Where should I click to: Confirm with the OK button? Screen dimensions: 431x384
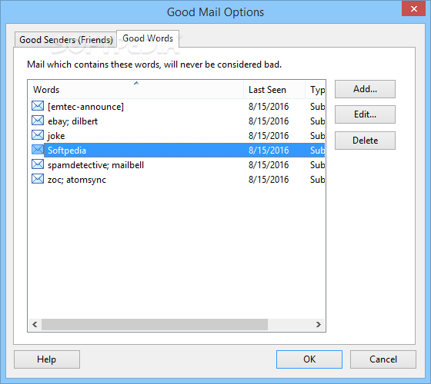click(x=309, y=359)
